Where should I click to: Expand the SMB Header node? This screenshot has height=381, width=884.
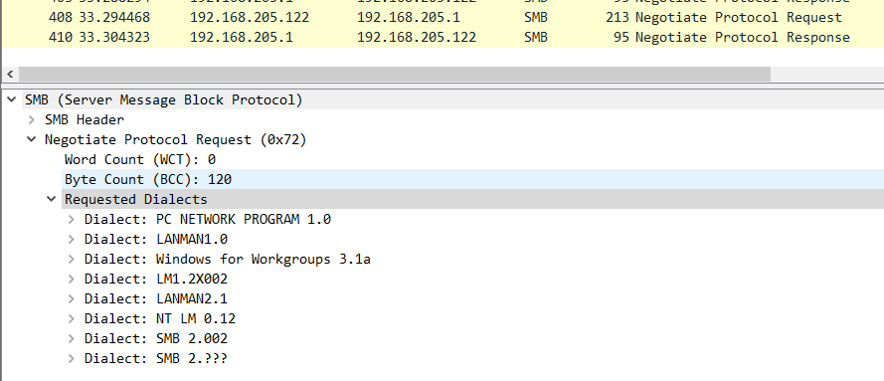(32, 119)
